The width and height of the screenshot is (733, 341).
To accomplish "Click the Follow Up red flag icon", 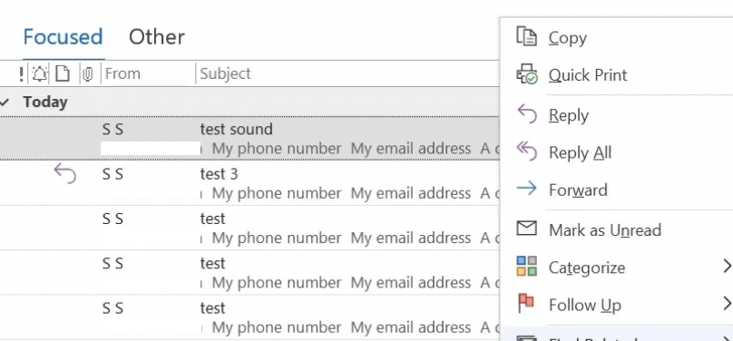I will [x=526, y=303].
